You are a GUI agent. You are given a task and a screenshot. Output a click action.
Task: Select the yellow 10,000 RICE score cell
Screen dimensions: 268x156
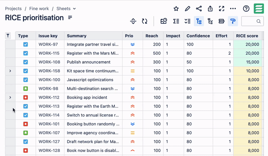pyautogui.click(x=248, y=71)
